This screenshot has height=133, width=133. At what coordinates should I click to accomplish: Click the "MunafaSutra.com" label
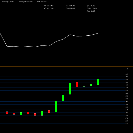(26, 2)
